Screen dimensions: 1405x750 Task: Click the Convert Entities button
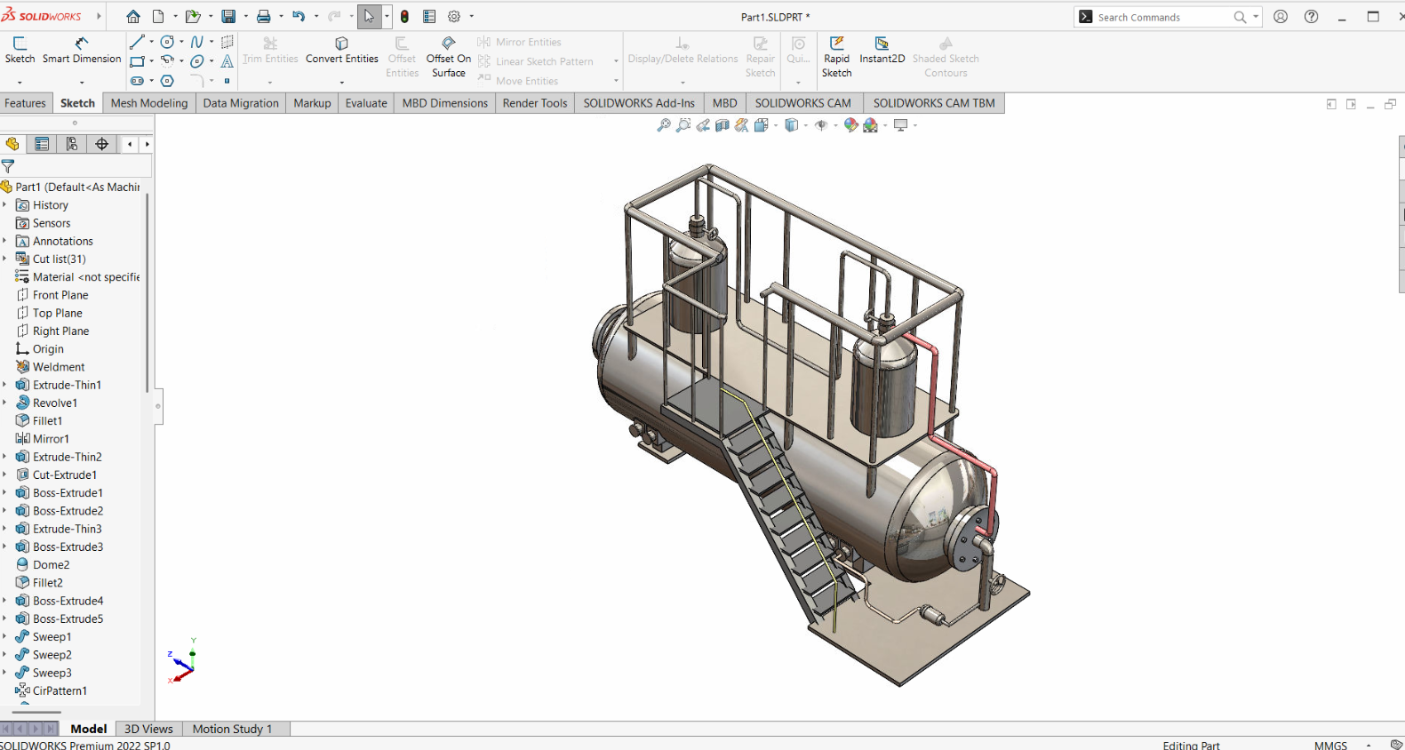(x=342, y=50)
